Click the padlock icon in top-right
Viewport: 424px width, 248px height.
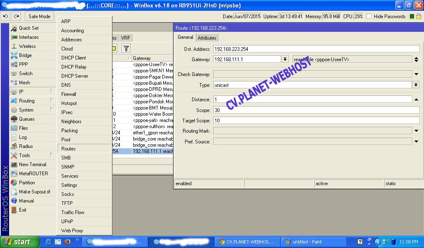pos(418,17)
